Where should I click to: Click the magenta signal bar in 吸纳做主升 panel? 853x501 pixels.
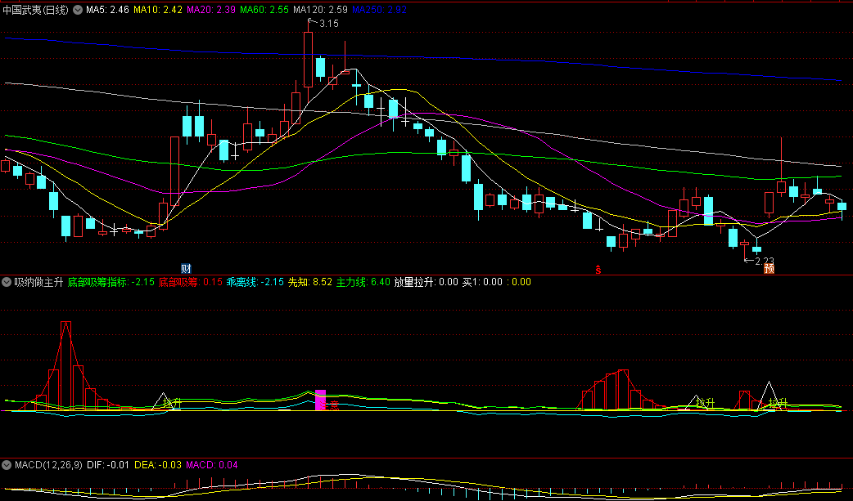click(320, 400)
